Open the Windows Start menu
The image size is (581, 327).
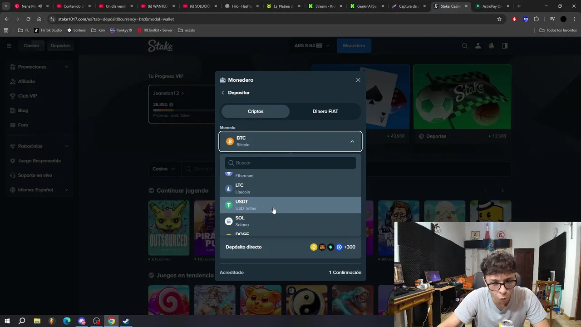pos(7,321)
